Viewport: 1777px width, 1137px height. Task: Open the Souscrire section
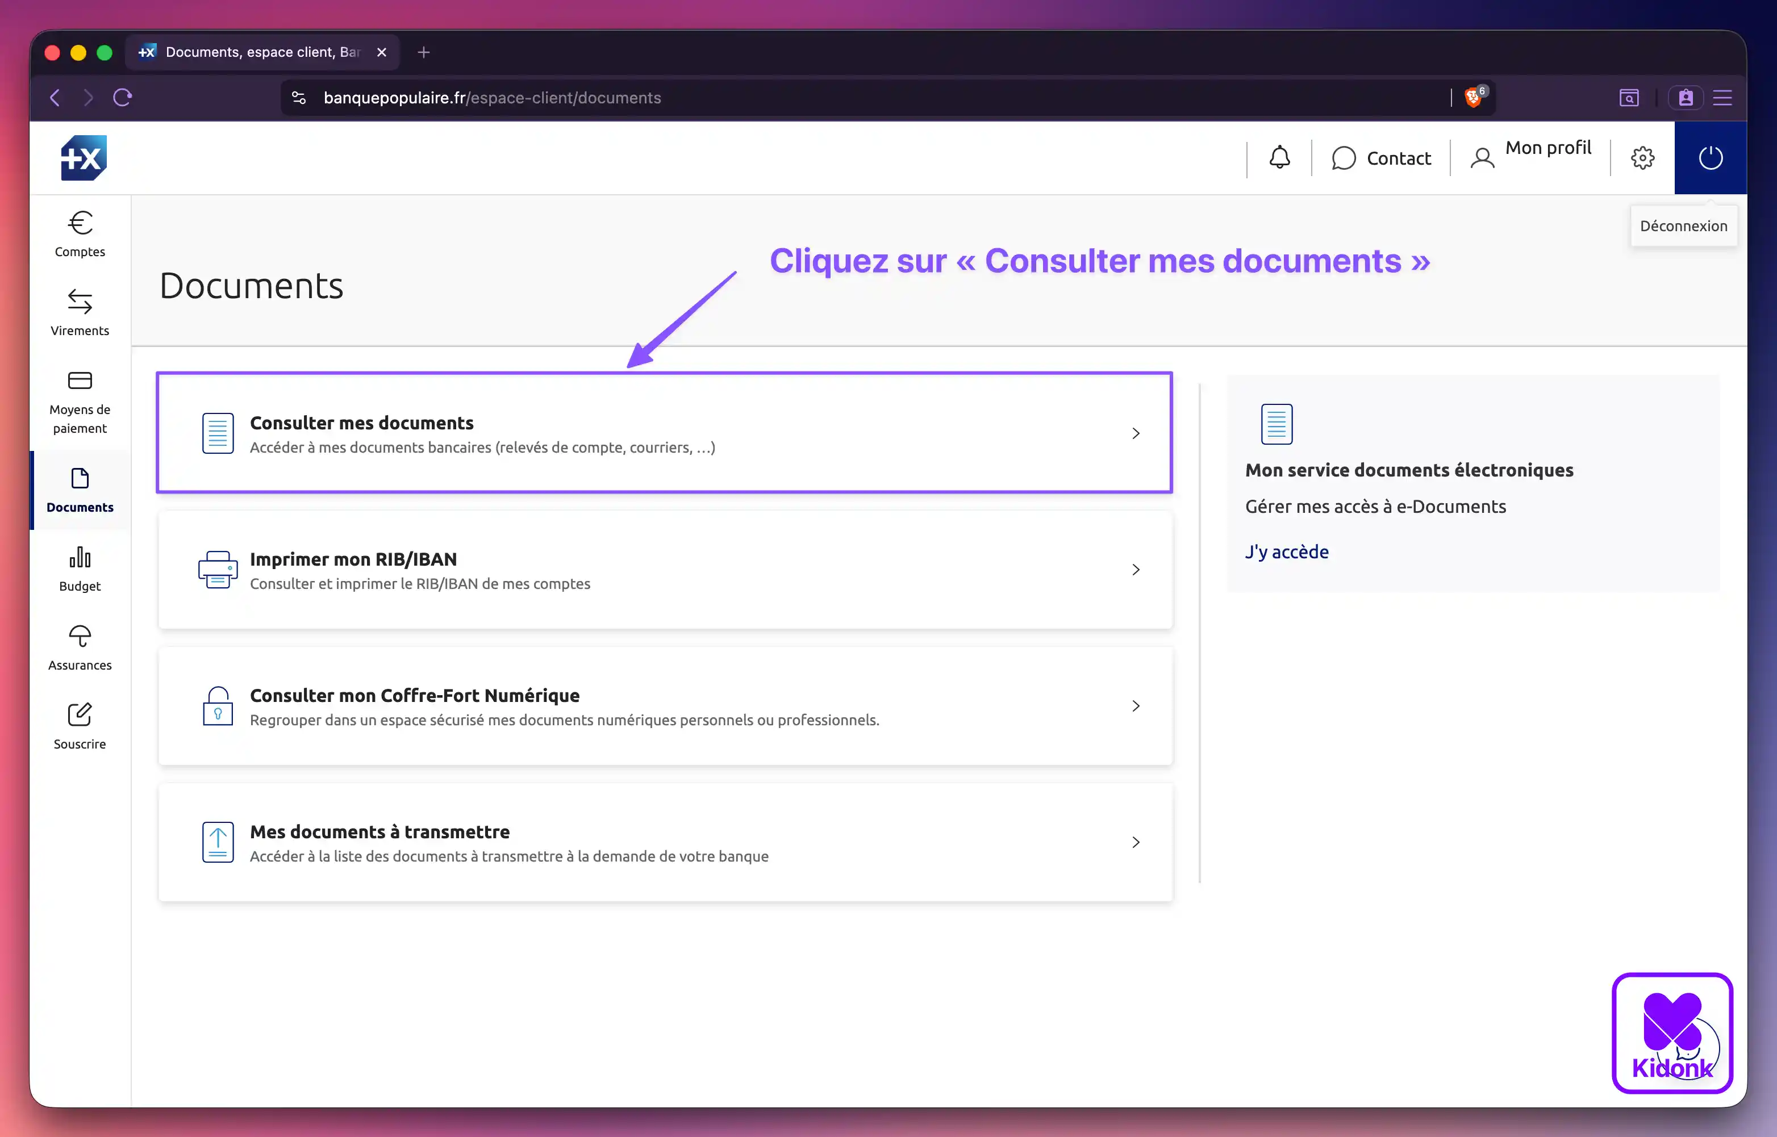pyautogui.click(x=80, y=727)
